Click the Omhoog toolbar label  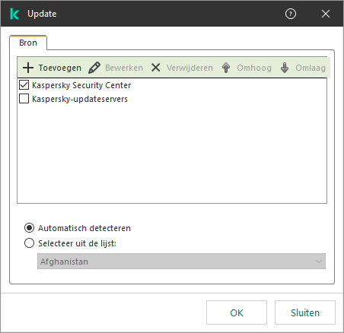click(x=254, y=68)
